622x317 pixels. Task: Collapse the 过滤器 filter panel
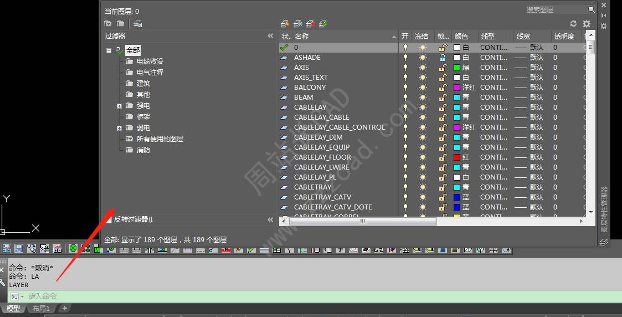[x=270, y=36]
